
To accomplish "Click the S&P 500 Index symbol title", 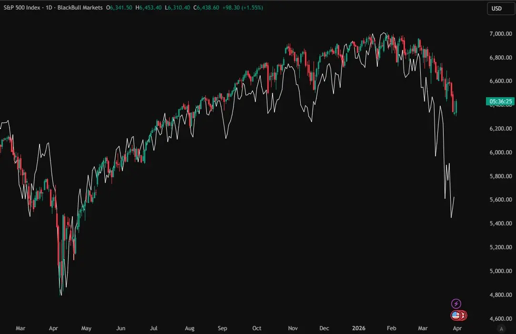I will coord(22,8).
